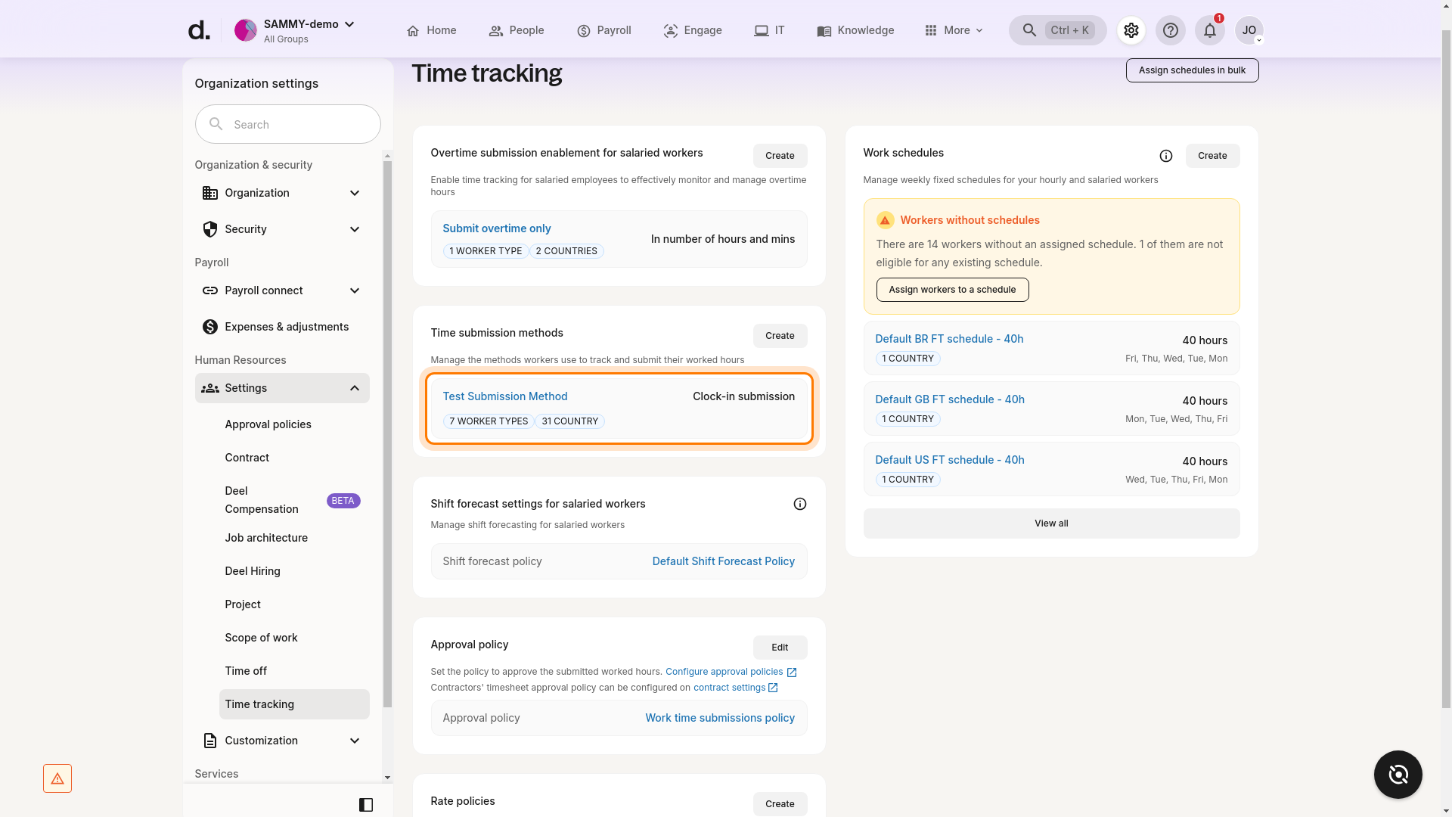
Task: Expand the Payroll connect chevron
Action: (x=354, y=290)
